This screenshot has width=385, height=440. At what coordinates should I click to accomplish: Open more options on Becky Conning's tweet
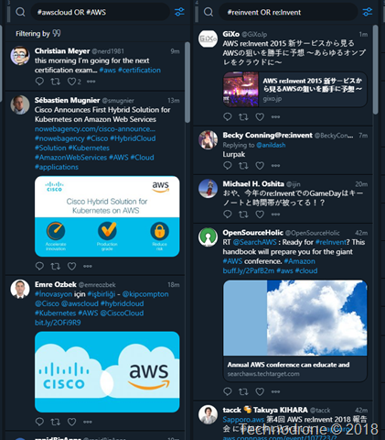tap(275, 166)
